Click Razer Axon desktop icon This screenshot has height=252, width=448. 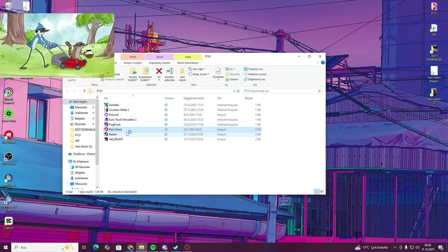(8, 116)
